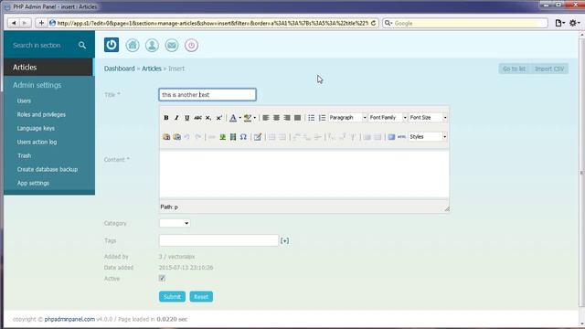Focus the Tags input field
The height and width of the screenshot is (329, 585).
click(x=218, y=240)
